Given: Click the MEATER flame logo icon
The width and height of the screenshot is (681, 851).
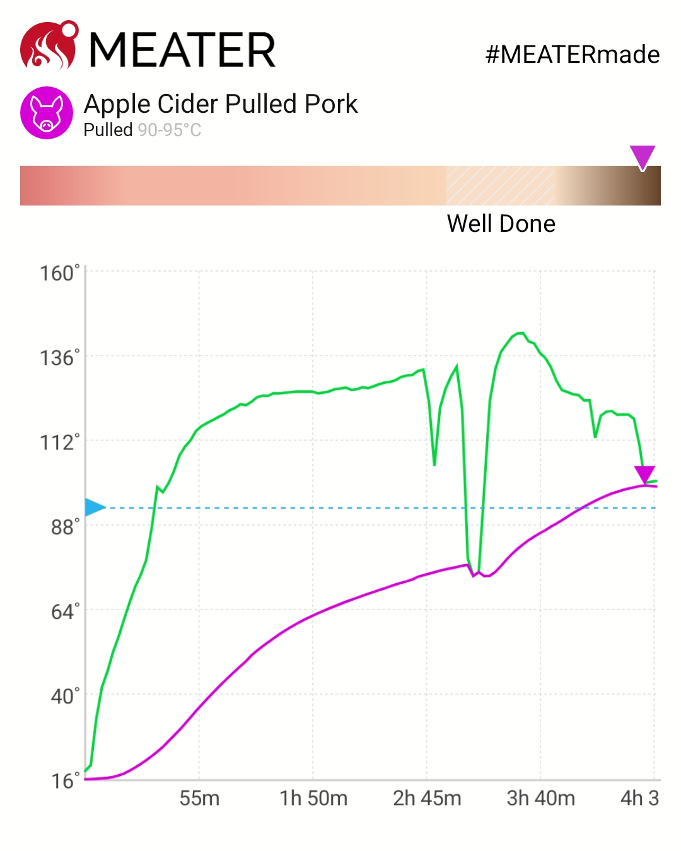Looking at the screenshot, I should click(x=49, y=46).
